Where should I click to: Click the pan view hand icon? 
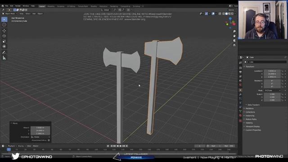(x=234, y=36)
